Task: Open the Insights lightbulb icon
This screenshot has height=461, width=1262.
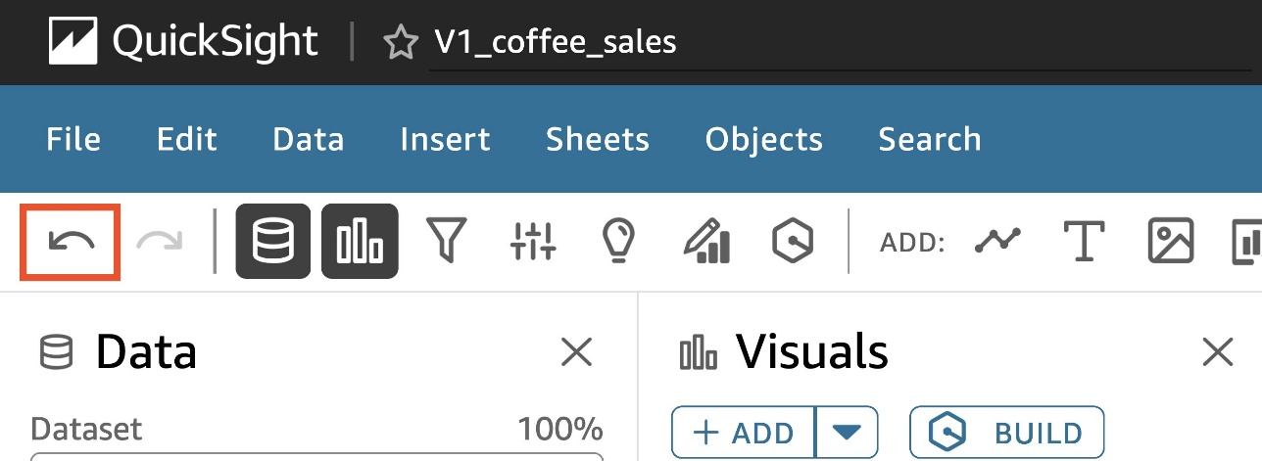Action: click(619, 241)
